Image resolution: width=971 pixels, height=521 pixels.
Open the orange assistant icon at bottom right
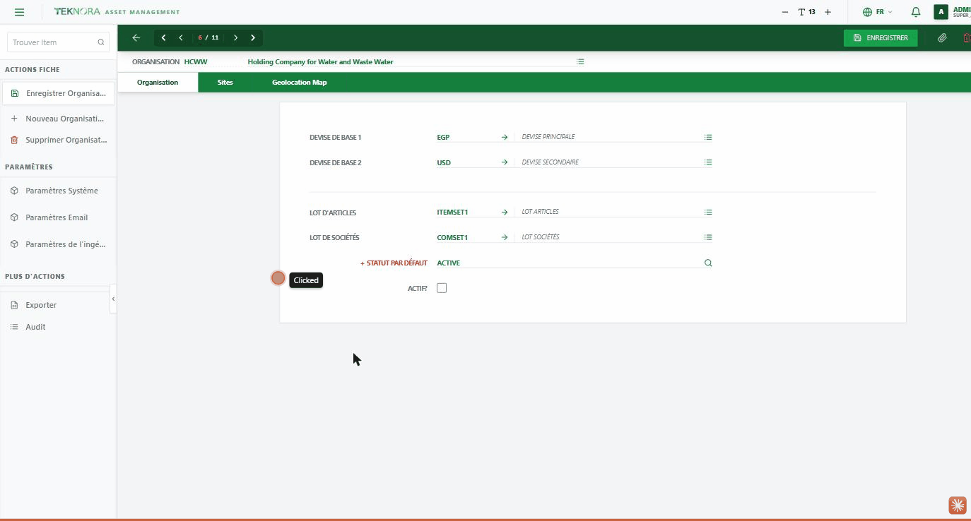coord(957,505)
